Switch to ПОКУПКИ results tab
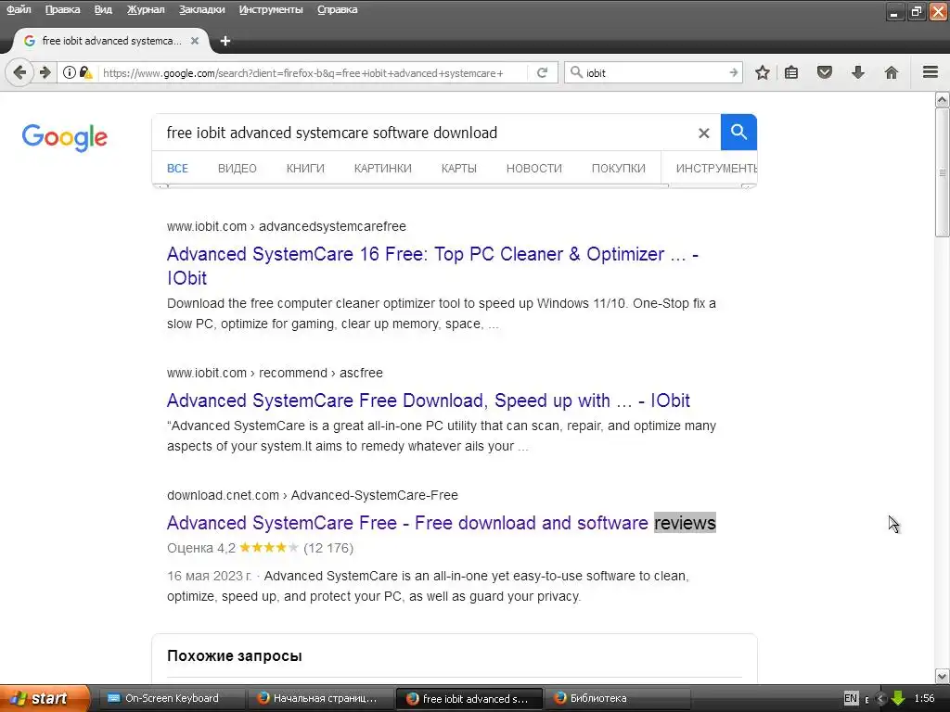This screenshot has height=712, width=950. pyautogui.click(x=619, y=169)
